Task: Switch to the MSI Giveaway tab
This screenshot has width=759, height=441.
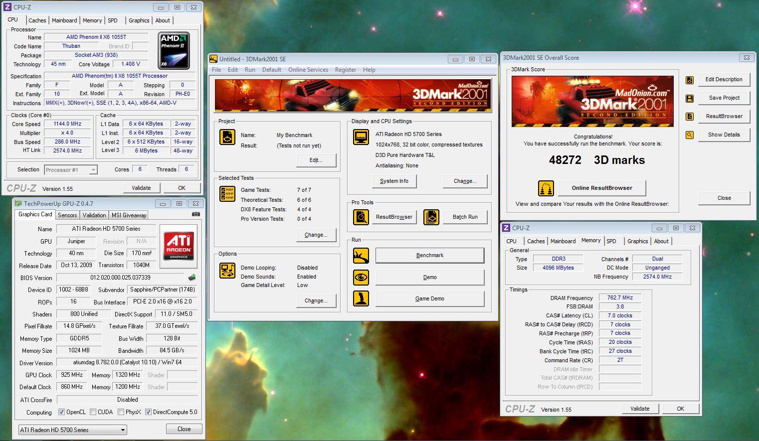Action: (x=129, y=215)
